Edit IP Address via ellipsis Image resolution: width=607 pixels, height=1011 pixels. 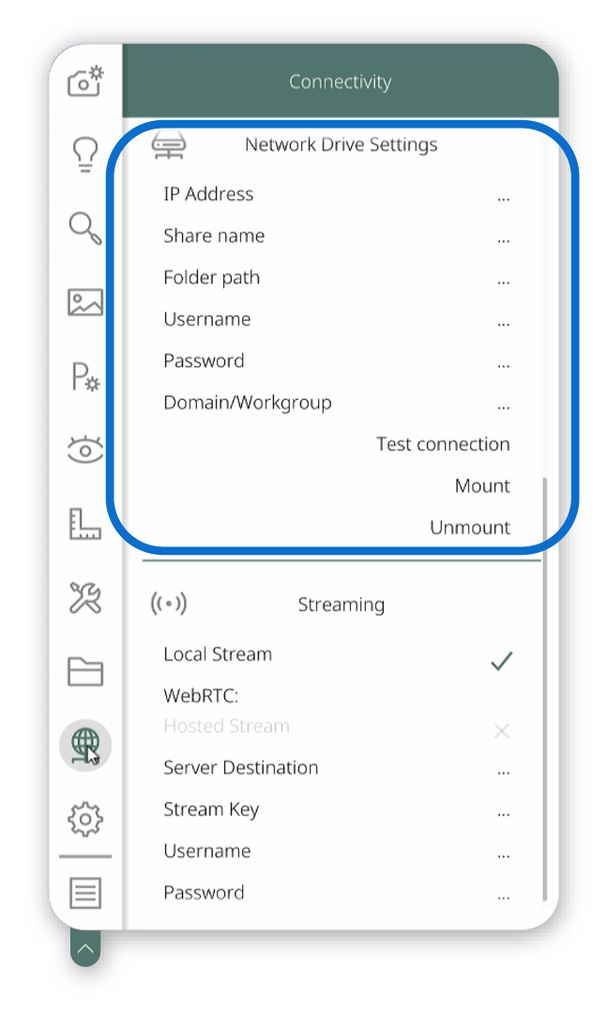pyautogui.click(x=504, y=199)
